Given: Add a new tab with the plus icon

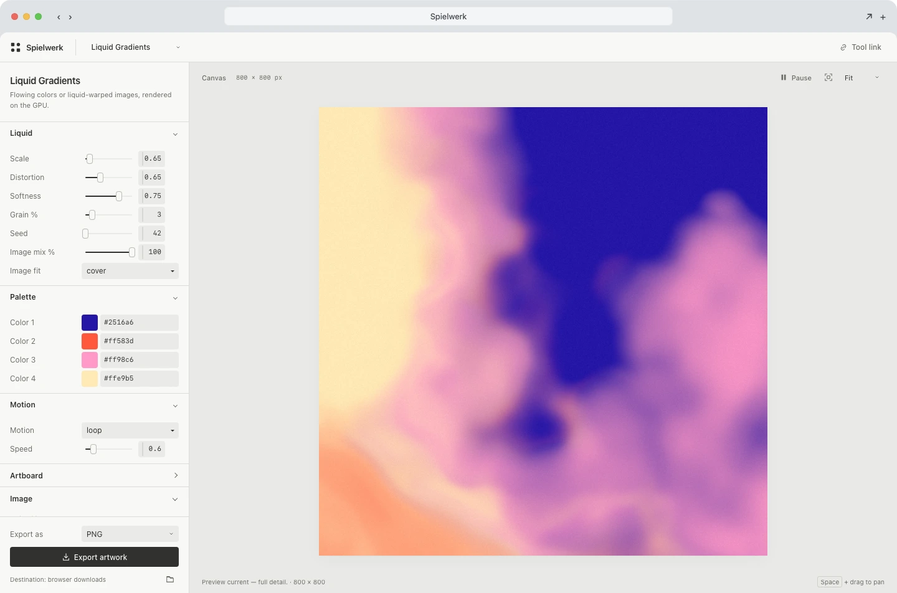Looking at the screenshot, I should 883,17.
